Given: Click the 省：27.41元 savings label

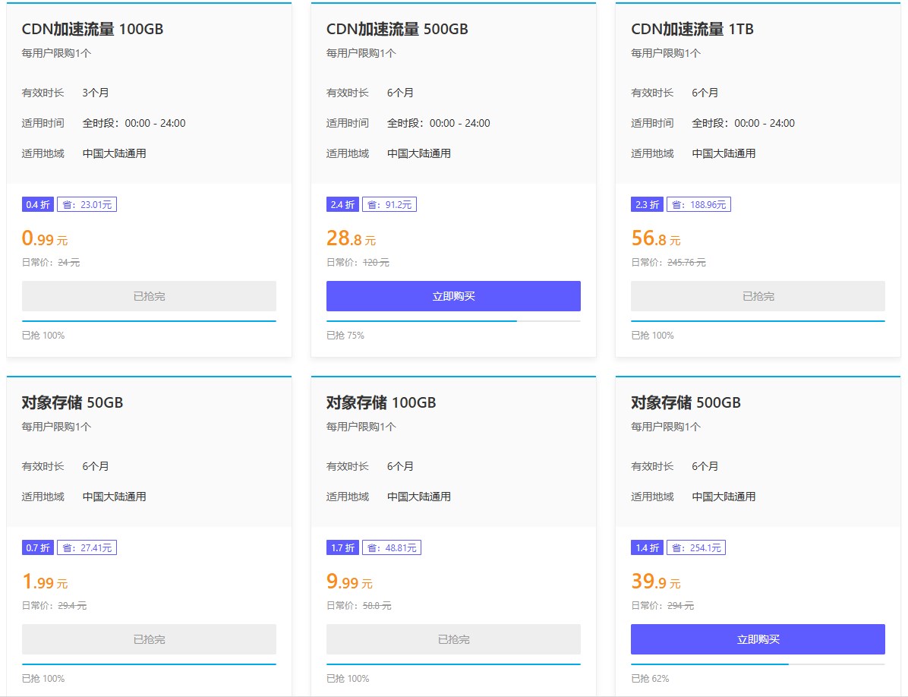Looking at the screenshot, I should pos(87,547).
